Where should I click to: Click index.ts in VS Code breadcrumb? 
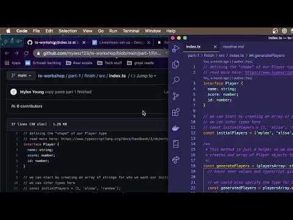[x=236, y=56]
